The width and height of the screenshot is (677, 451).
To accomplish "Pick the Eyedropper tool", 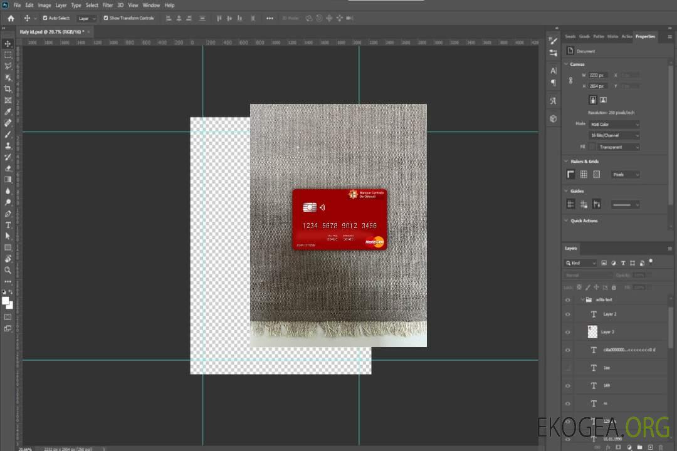I will click(x=8, y=111).
